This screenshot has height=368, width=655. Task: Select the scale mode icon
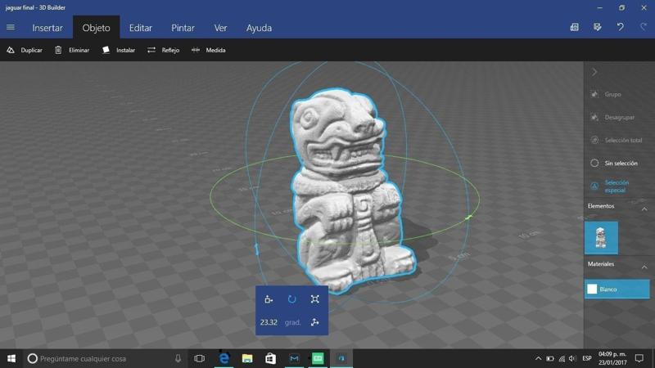[x=315, y=299]
